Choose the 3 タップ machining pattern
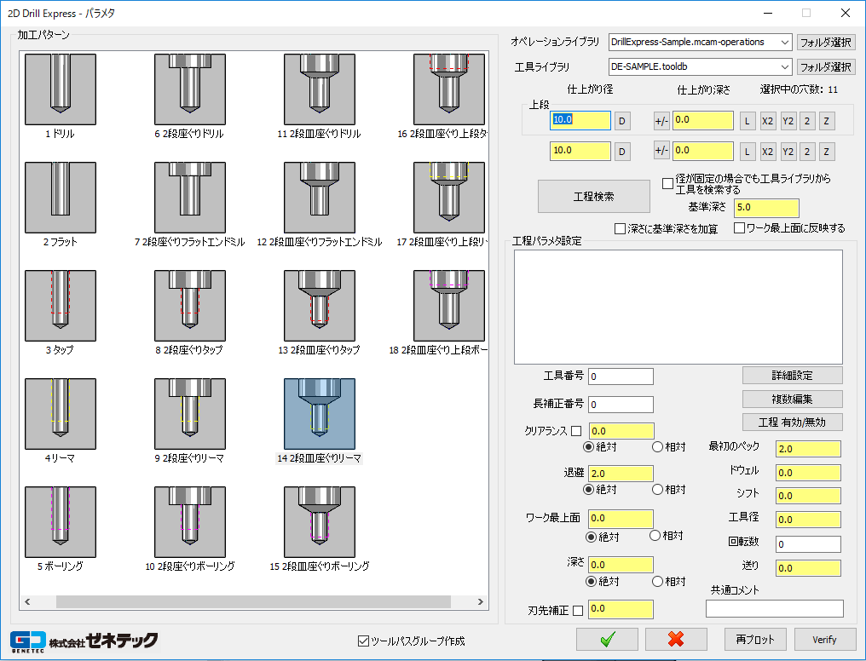This screenshot has height=661, width=866. (61, 306)
